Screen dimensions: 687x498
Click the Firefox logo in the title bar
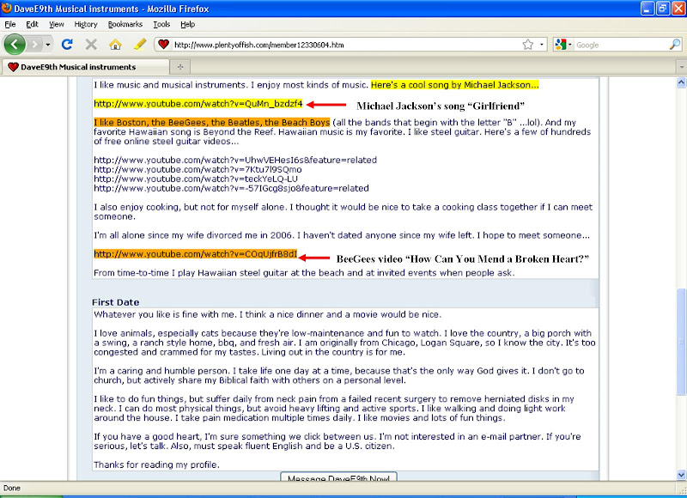(7, 9)
